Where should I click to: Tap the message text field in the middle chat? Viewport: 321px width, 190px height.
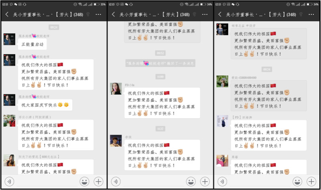153,181
